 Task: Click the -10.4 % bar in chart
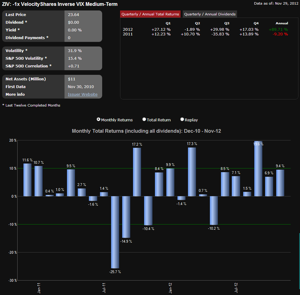(x=148, y=211)
